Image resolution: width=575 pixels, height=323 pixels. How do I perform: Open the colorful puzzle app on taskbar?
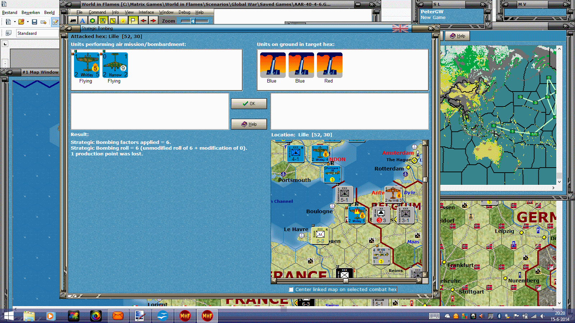(73, 316)
